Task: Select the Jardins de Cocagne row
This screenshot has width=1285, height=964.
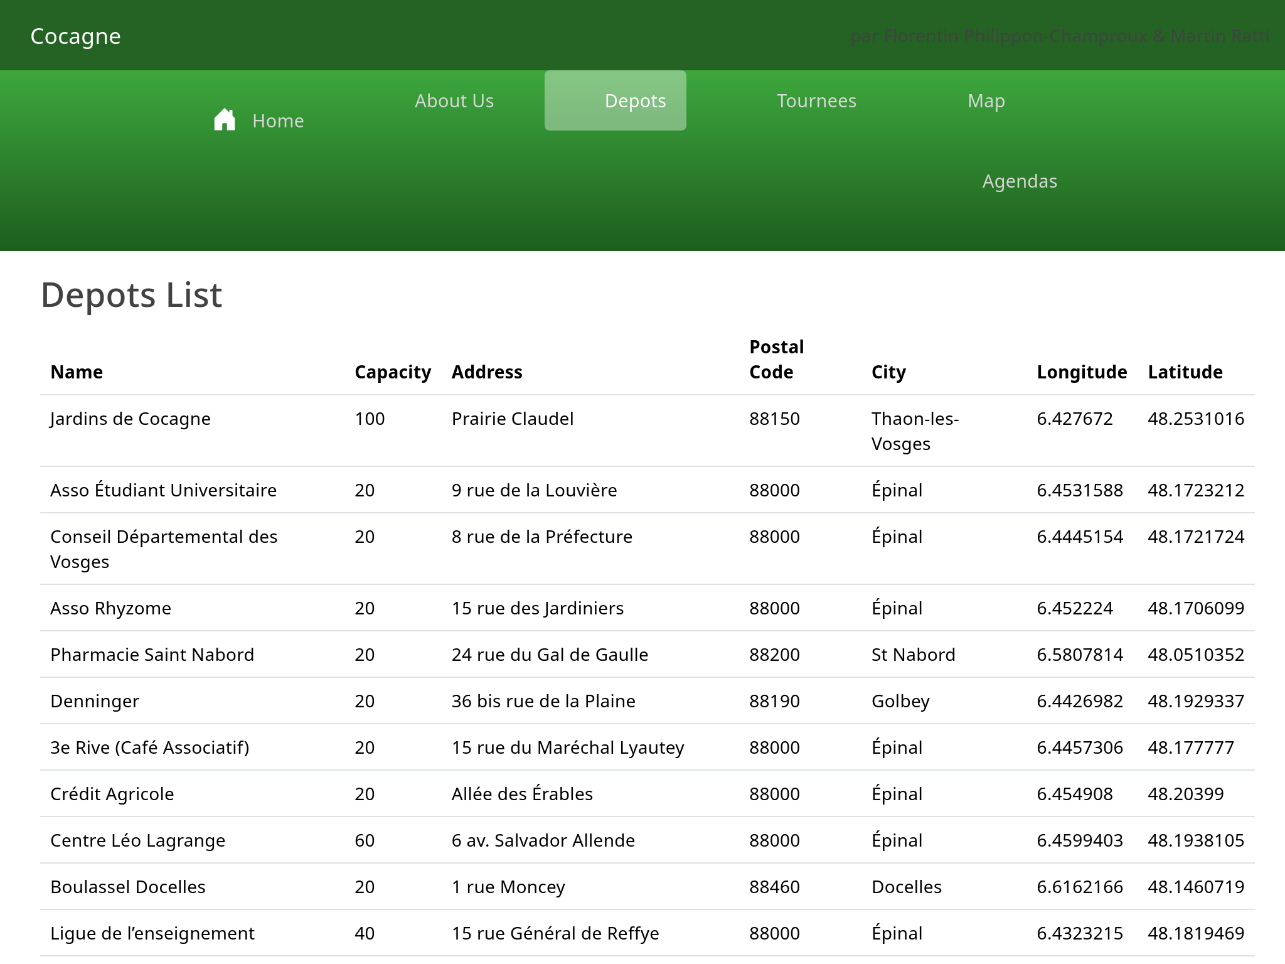Action: (x=131, y=419)
